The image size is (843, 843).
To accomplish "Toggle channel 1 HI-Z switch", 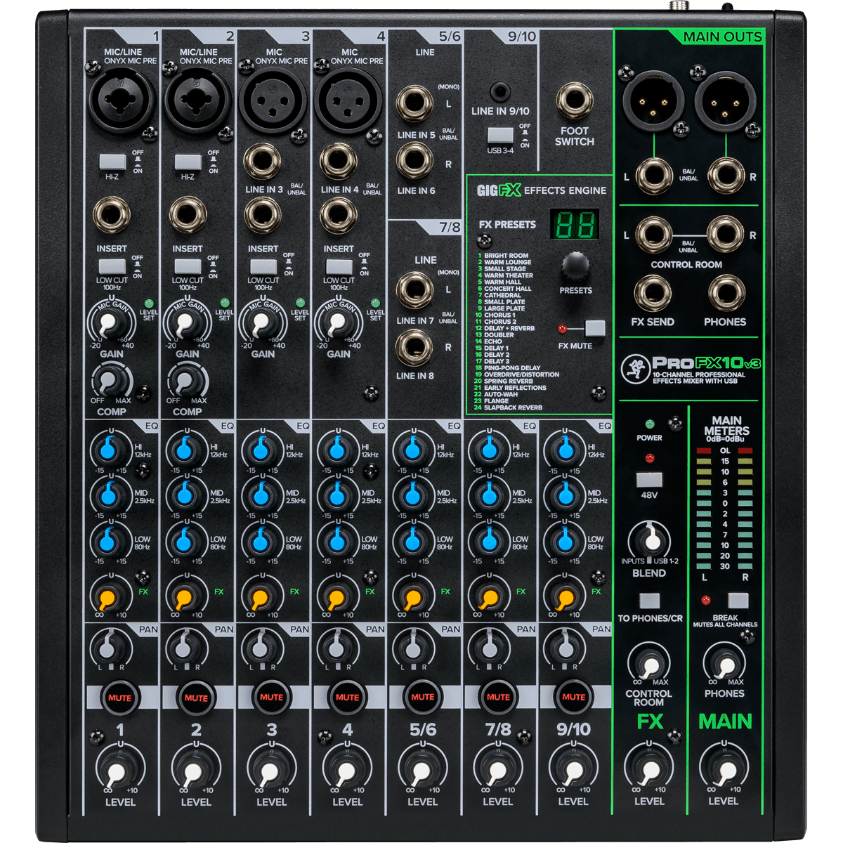I will [x=112, y=162].
